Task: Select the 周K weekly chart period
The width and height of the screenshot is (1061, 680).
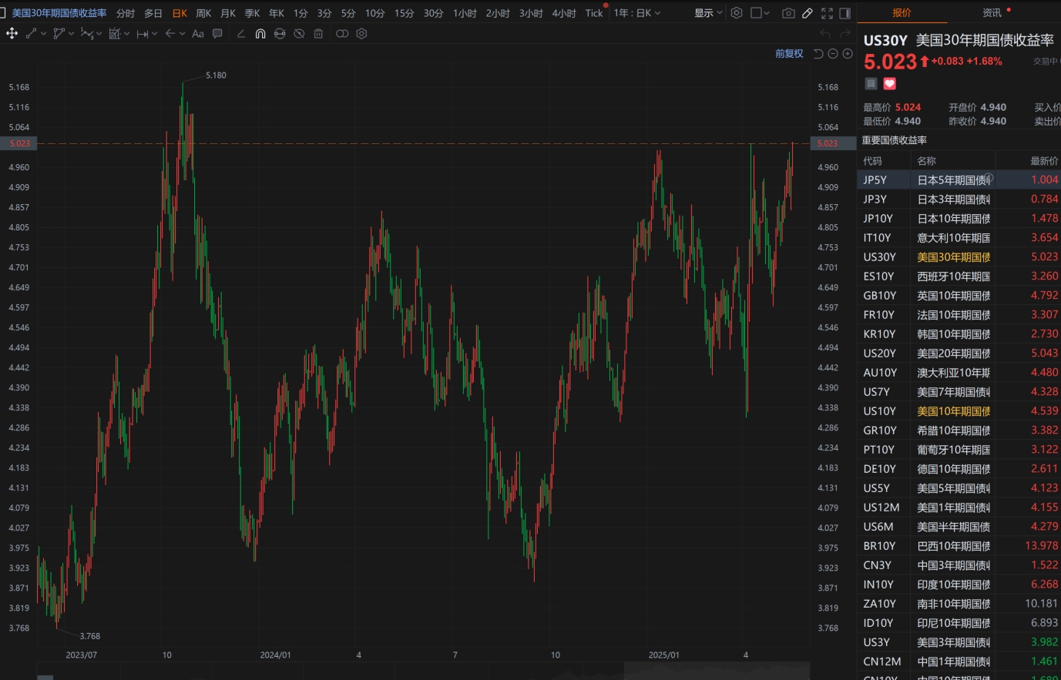Action: click(x=203, y=13)
